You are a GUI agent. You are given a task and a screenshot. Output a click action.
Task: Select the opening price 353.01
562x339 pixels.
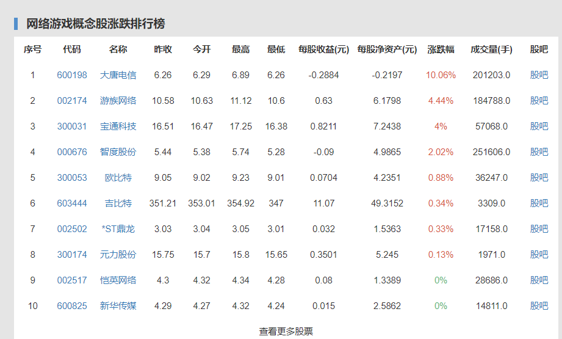202,203
